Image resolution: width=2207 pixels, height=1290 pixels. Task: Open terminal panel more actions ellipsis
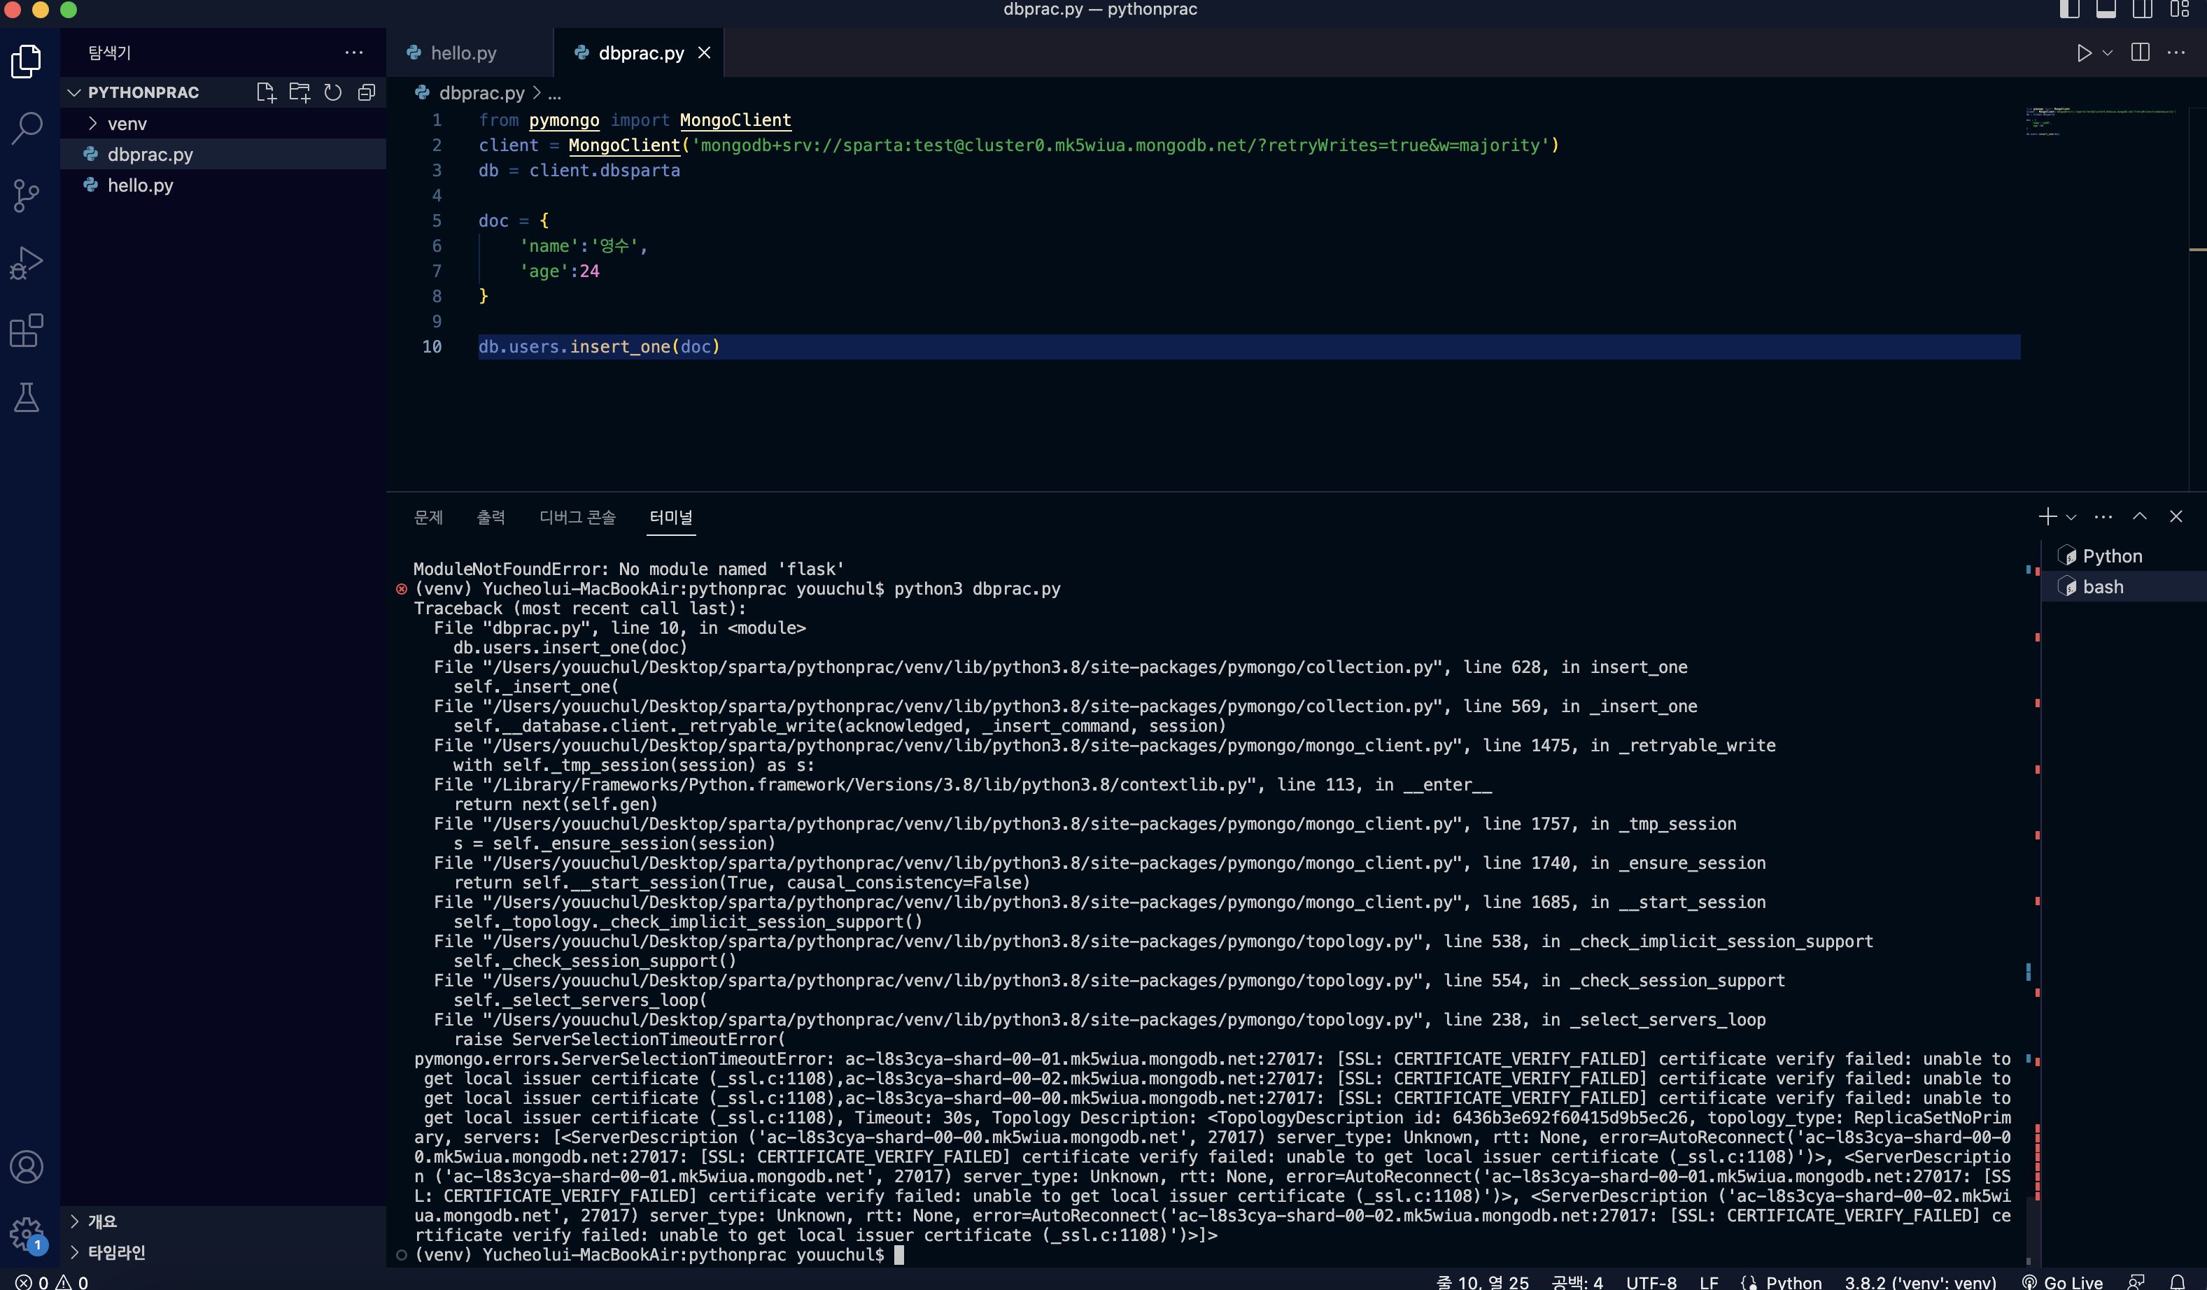2103,517
